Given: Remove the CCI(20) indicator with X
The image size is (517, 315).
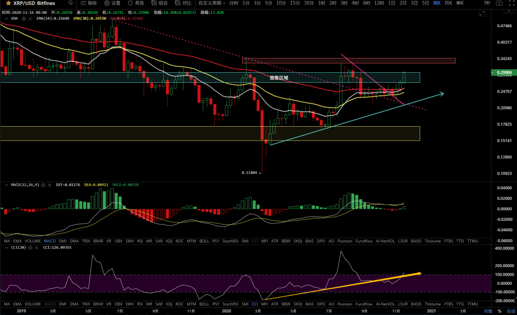Looking at the screenshot, I should click(x=36, y=248).
